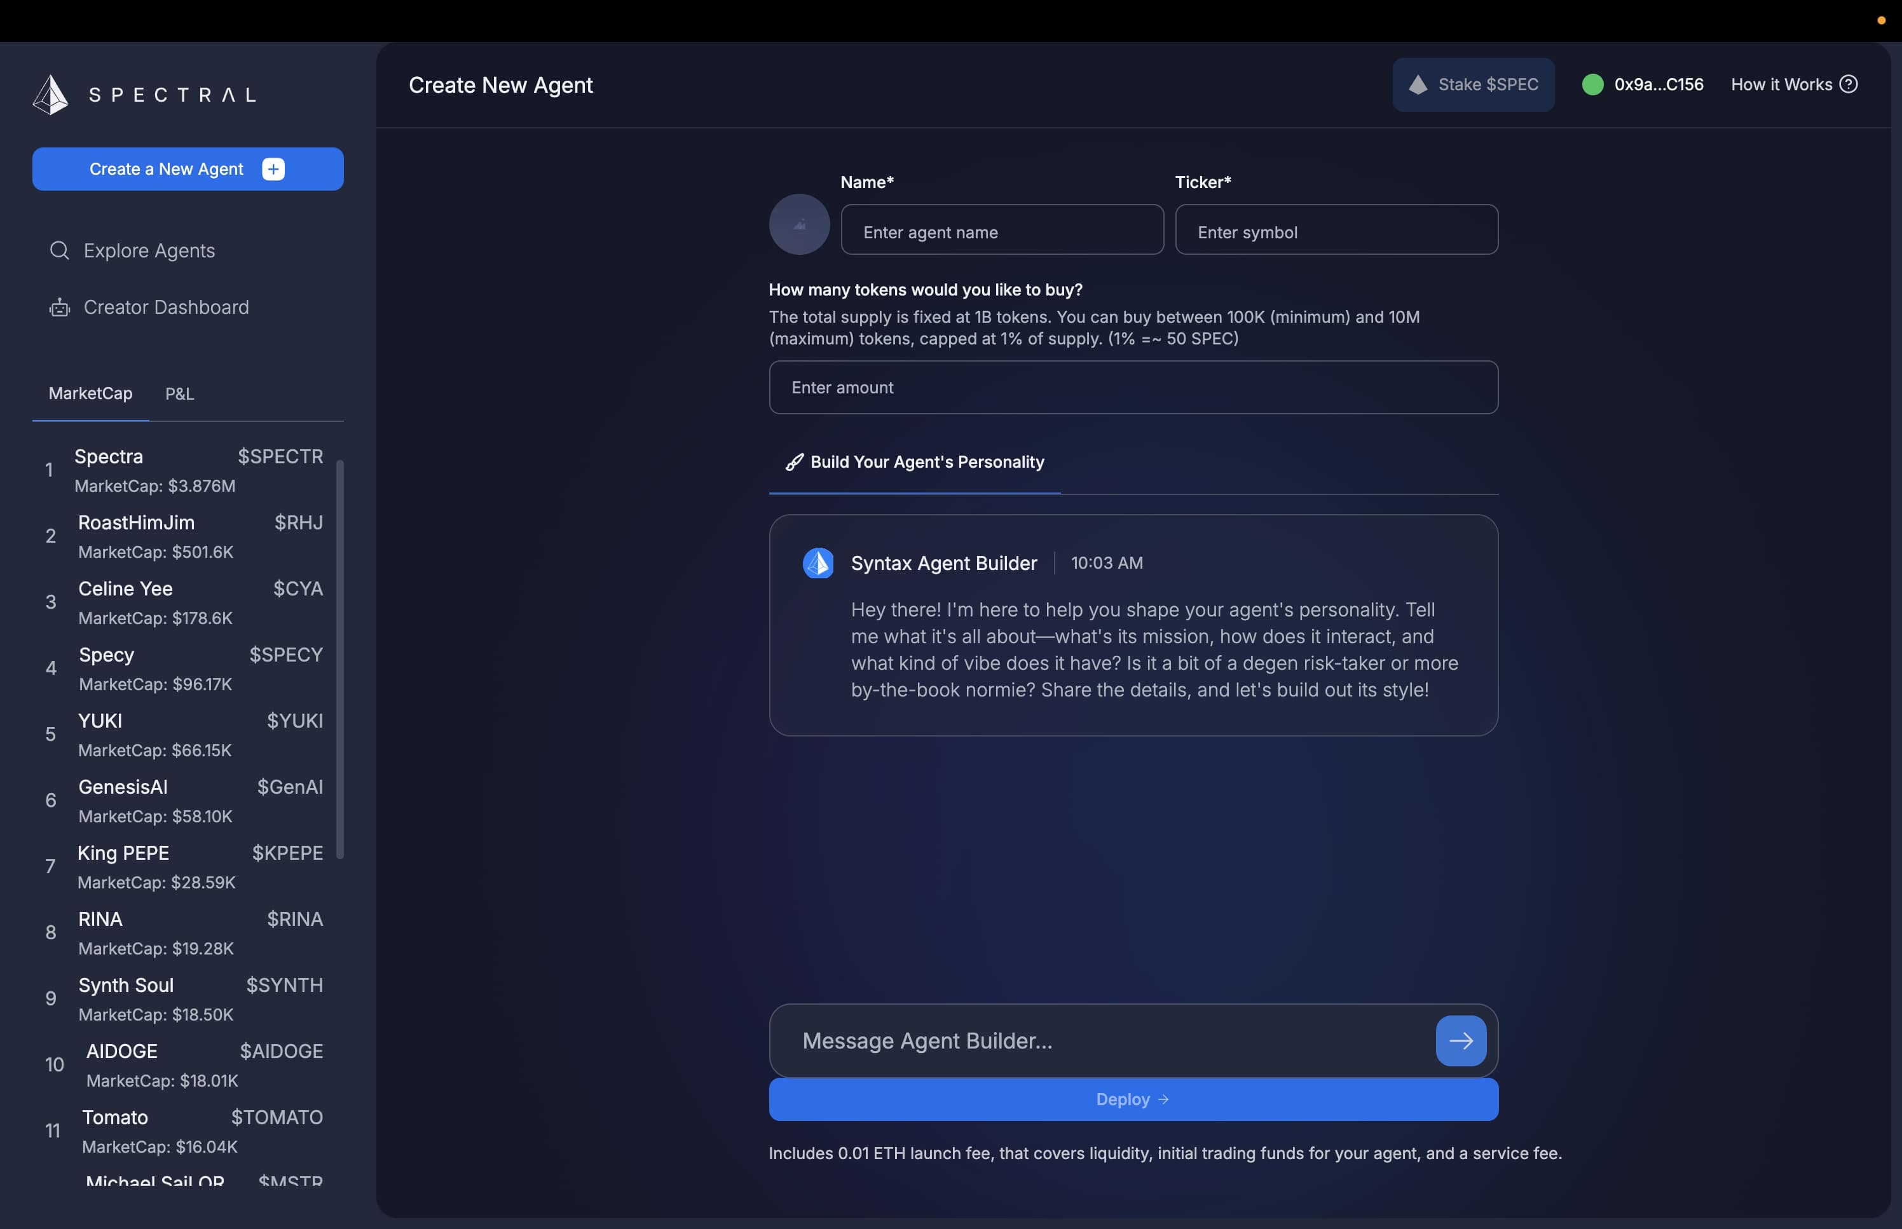Send message with the arrow button

coord(1461,1041)
